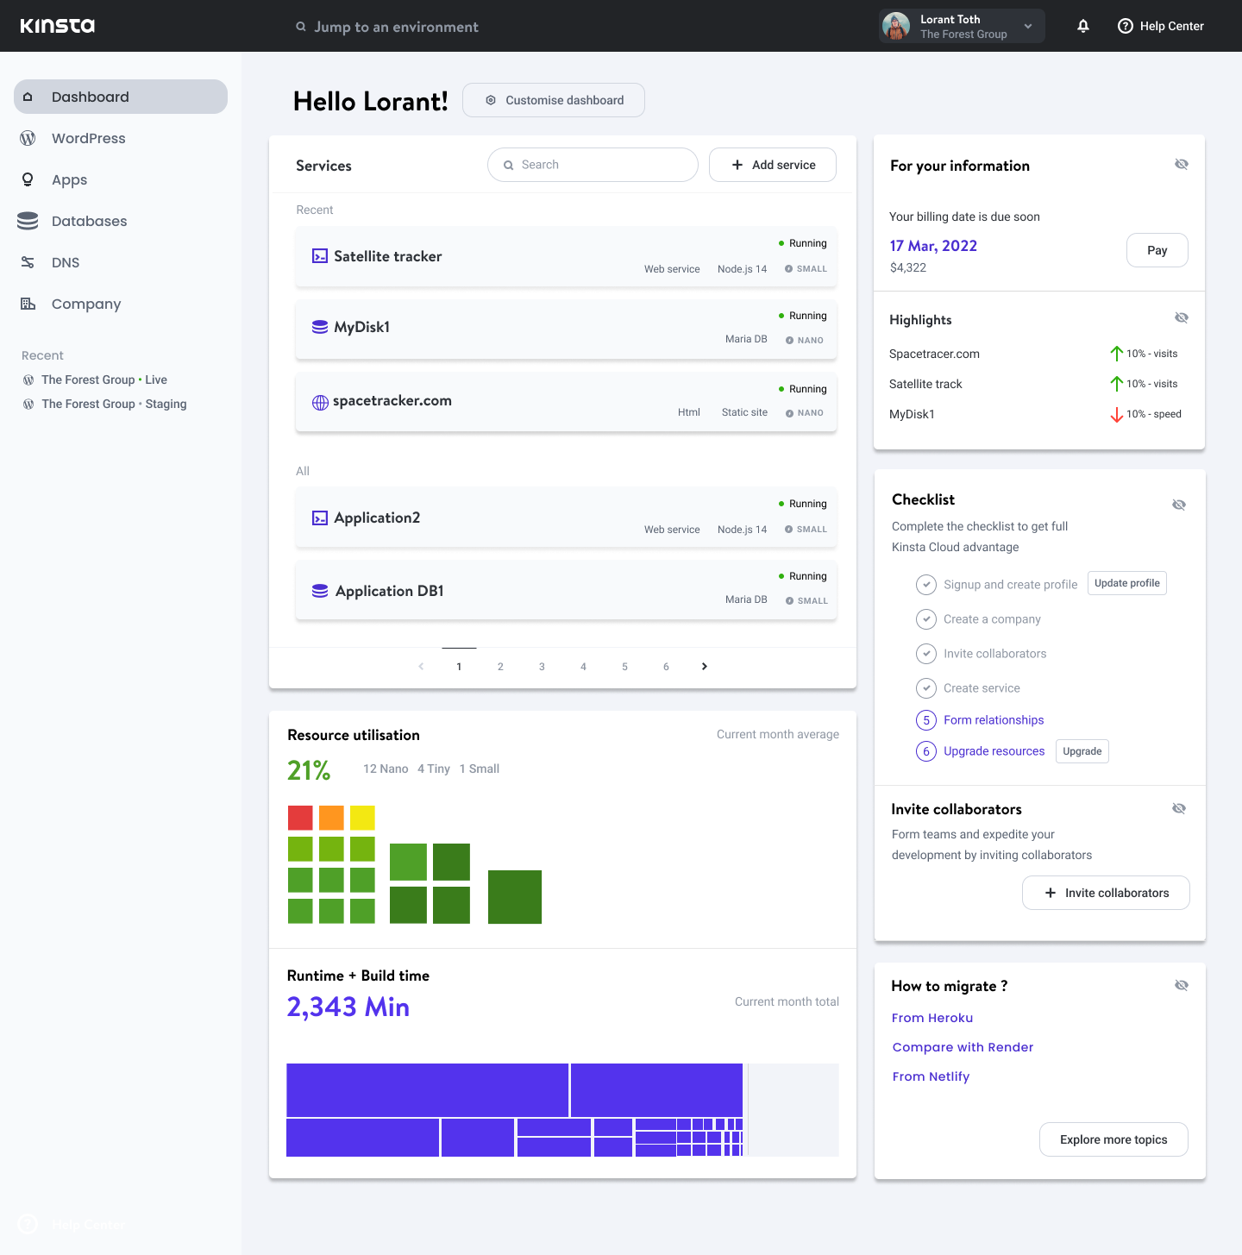The image size is (1242, 1255).
Task: Toggle the Create a company checkmark
Action: click(926, 619)
